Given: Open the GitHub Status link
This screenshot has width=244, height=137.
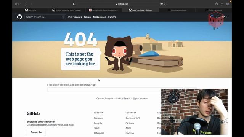Looking at the screenshot, I should (123, 99).
